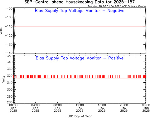150x118 pixels.
Task: Click the 350 tick label on bottom plot
Action: [x=10, y=56]
